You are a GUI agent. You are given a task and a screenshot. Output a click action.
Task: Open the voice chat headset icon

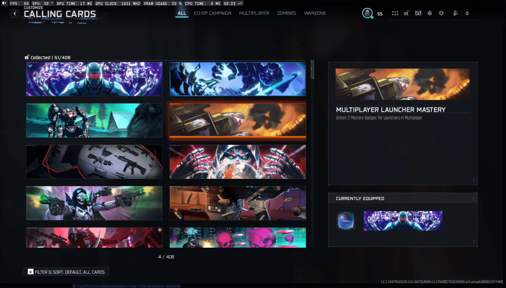418,13
